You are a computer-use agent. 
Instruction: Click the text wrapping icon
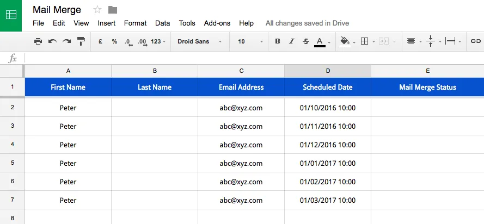(x=450, y=41)
